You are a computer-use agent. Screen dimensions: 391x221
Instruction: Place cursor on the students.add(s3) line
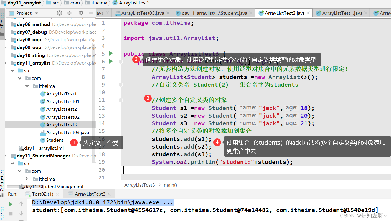click(x=182, y=154)
